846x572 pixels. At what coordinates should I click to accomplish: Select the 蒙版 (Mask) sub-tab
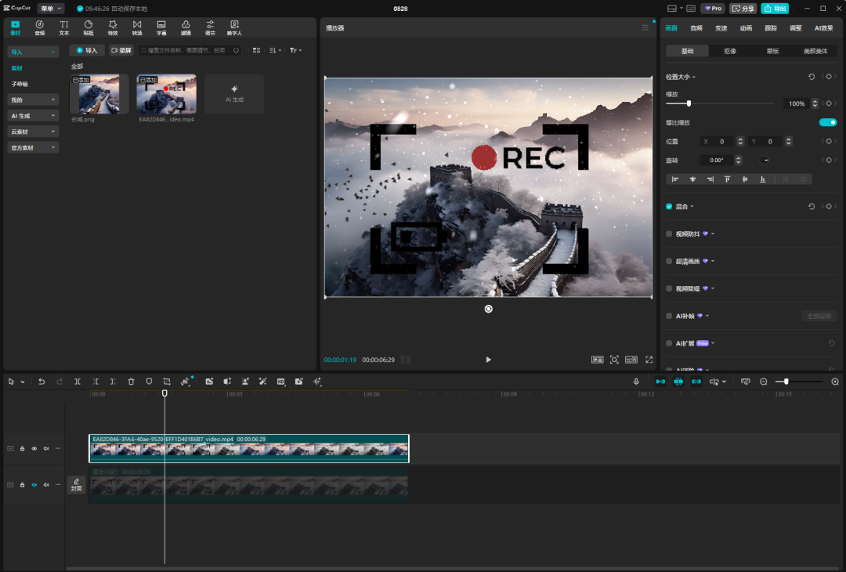tap(772, 51)
